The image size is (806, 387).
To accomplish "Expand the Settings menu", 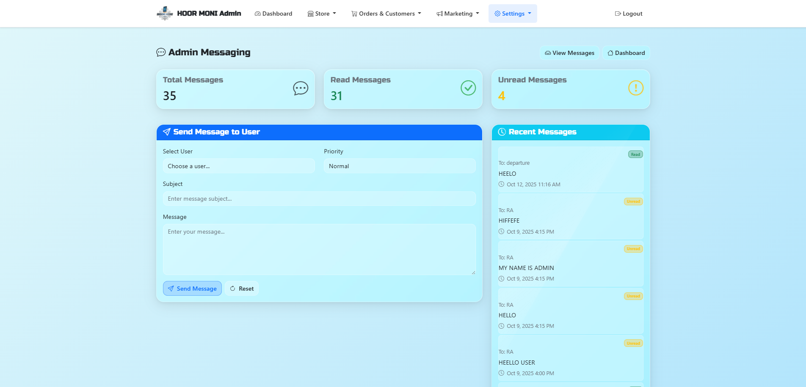I will point(513,14).
